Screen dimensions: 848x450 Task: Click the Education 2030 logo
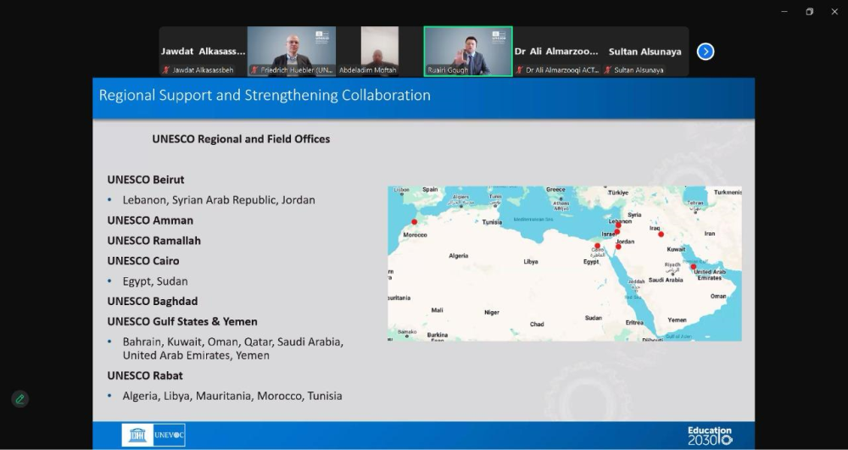(x=709, y=435)
